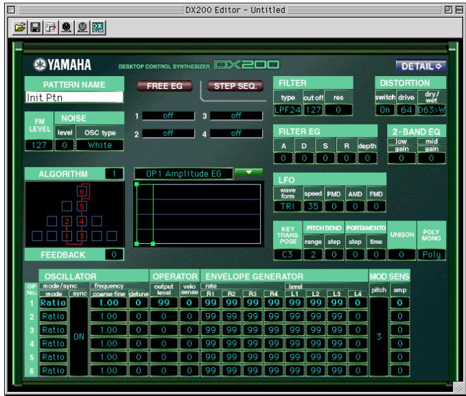Select the filter resonance value

(338, 110)
